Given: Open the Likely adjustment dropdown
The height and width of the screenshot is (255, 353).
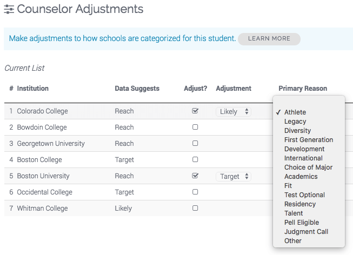Looking at the screenshot, I should click(x=234, y=112).
